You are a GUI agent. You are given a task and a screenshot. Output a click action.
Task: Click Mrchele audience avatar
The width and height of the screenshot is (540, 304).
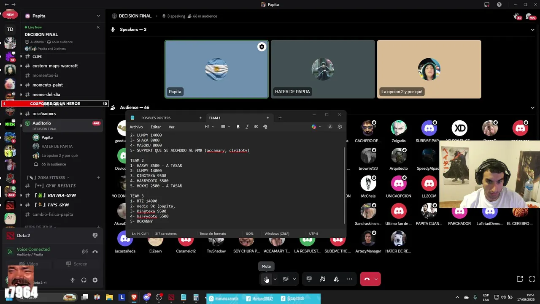click(368, 183)
